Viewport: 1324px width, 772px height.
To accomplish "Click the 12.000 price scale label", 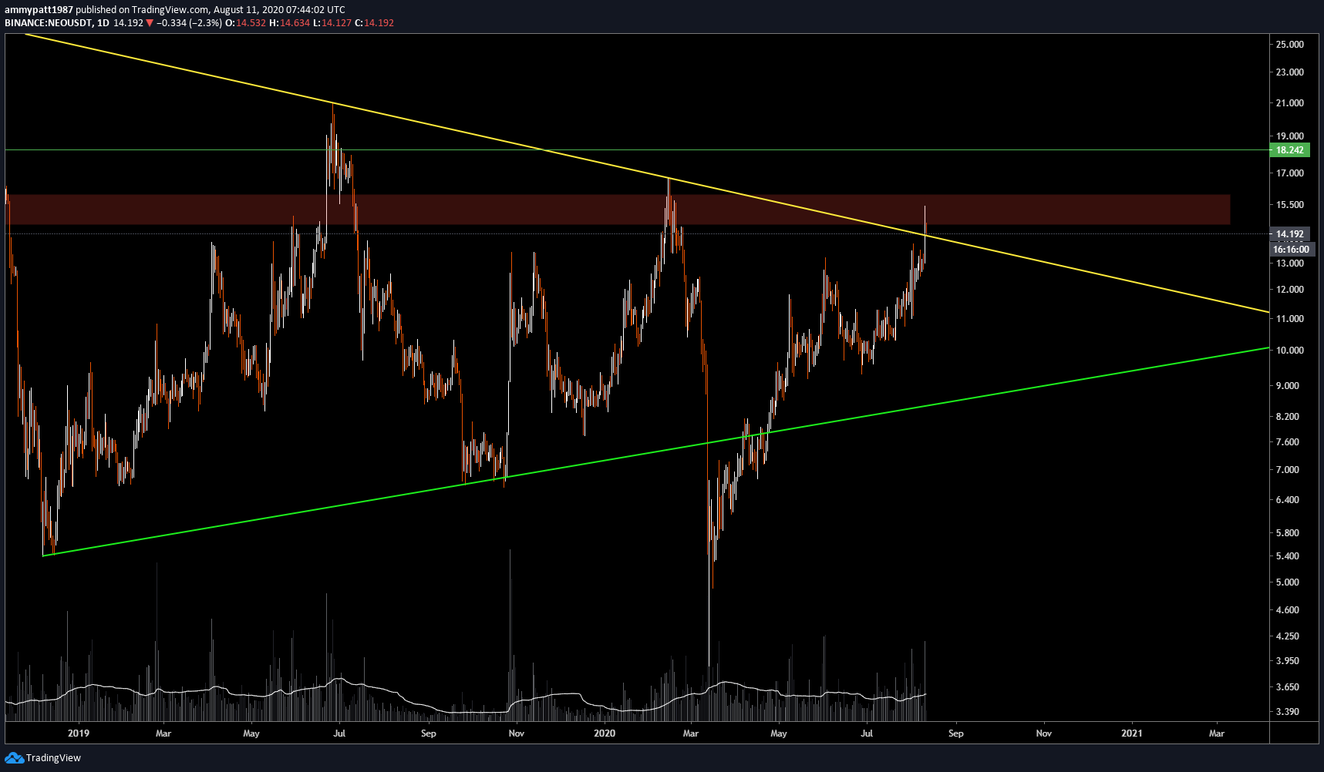I will [x=1289, y=290].
